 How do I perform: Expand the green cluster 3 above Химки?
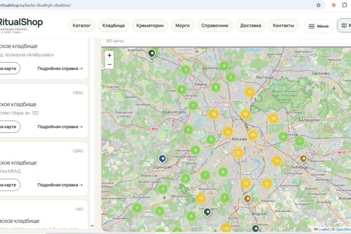(x=185, y=70)
